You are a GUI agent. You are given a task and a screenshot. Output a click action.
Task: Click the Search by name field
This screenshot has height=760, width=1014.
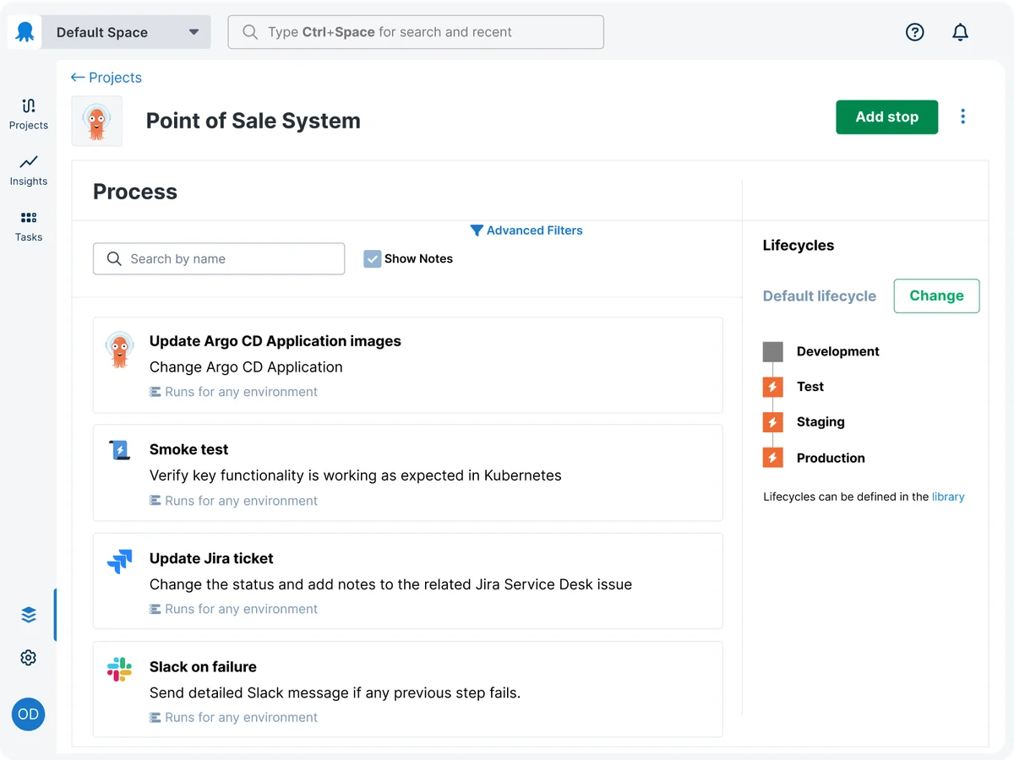(219, 259)
